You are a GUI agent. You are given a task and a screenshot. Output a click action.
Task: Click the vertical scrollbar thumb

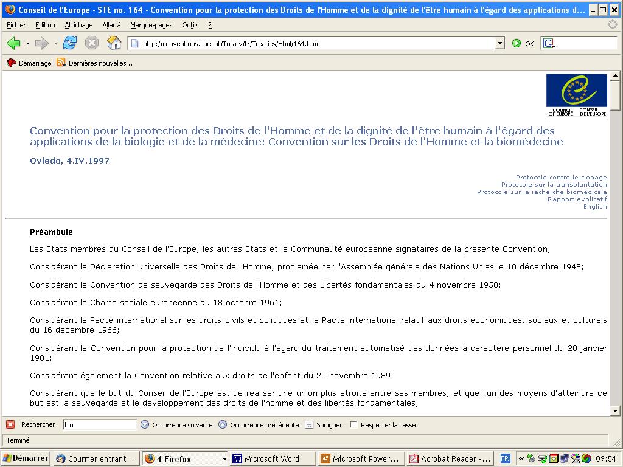pos(615,95)
